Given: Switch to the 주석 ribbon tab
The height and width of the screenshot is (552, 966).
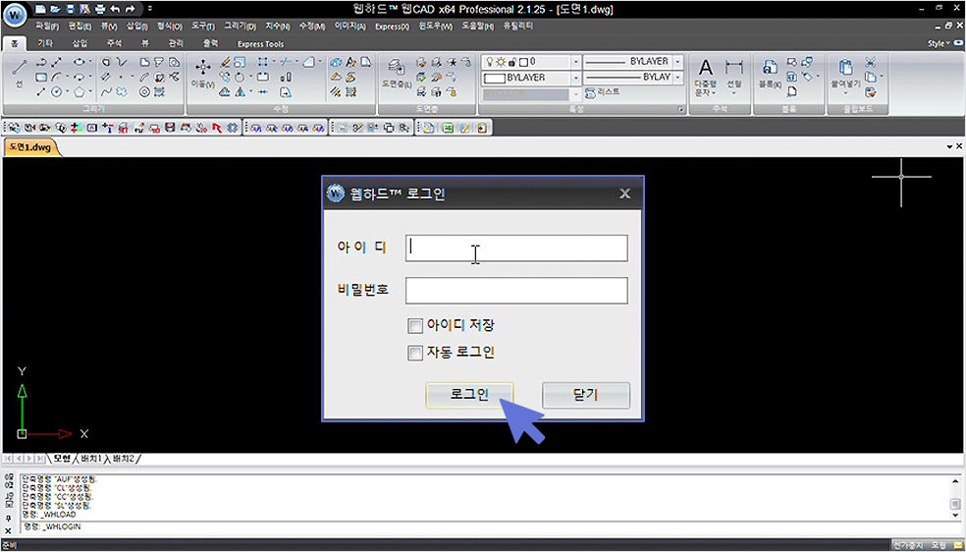Looking at the screenshot, I should click(114, 44).
